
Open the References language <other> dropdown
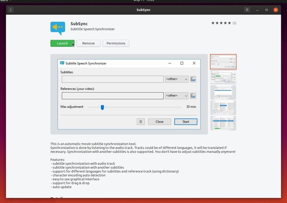177,96
